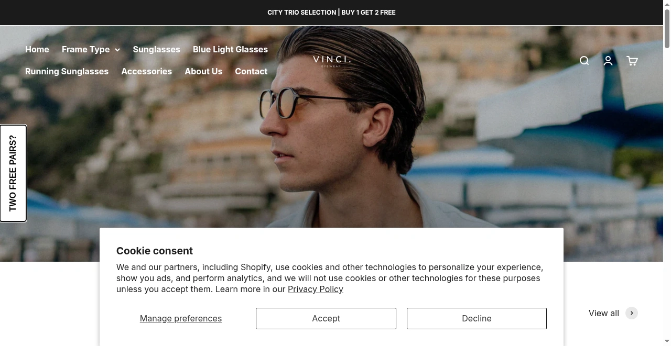This screenshot has width=671, height=346.
Task: Open the Privacy Policy link
Action: [315, 289]
